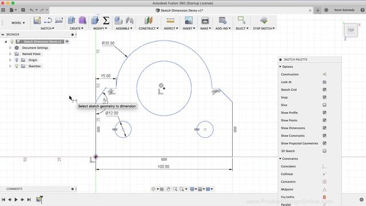Image resolution: width=366 pixels, height=206 pixels.
Task: Add a new design tab plus
Action: pos(318,10)
